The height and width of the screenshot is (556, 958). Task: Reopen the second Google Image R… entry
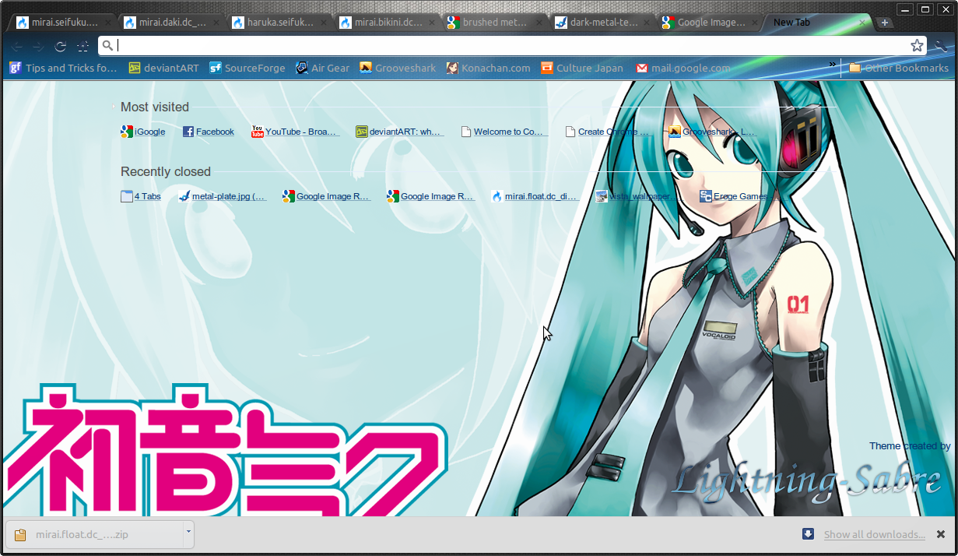[x=431, y=196]
